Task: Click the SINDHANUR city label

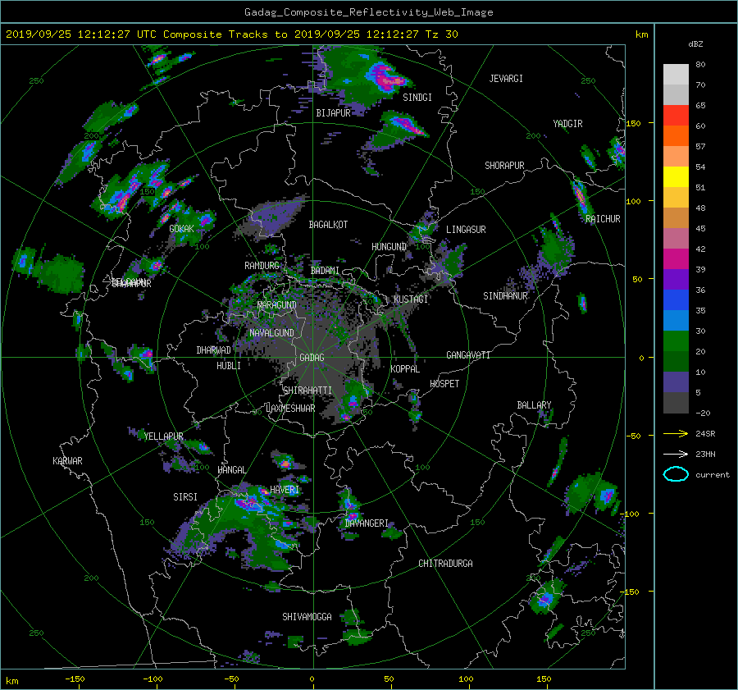Action: 505,296
